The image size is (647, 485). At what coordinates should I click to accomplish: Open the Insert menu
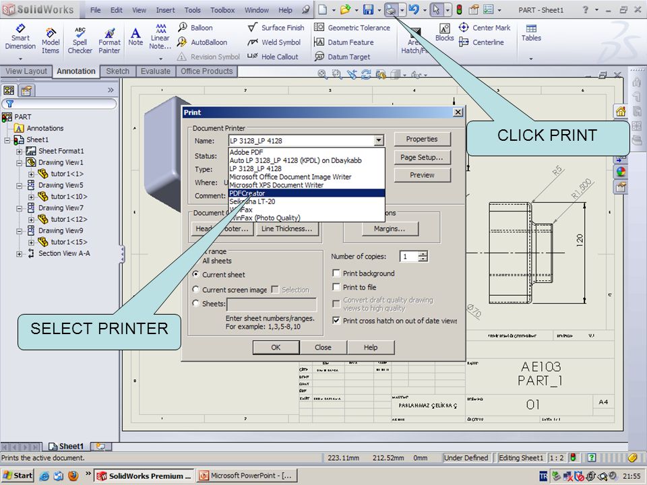[165, 10]
